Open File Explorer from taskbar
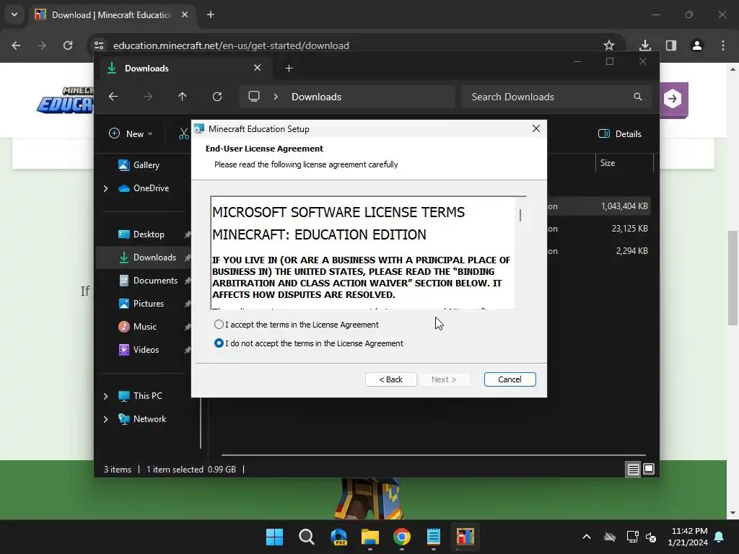This screenshot has height=554, width=739. [370, 537]
